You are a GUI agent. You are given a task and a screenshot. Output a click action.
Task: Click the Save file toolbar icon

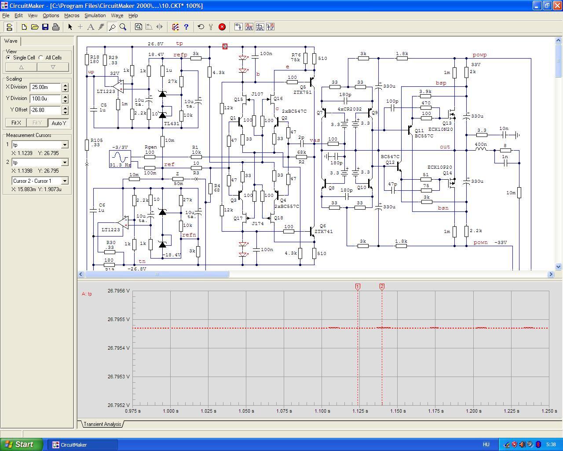[45, 27]
